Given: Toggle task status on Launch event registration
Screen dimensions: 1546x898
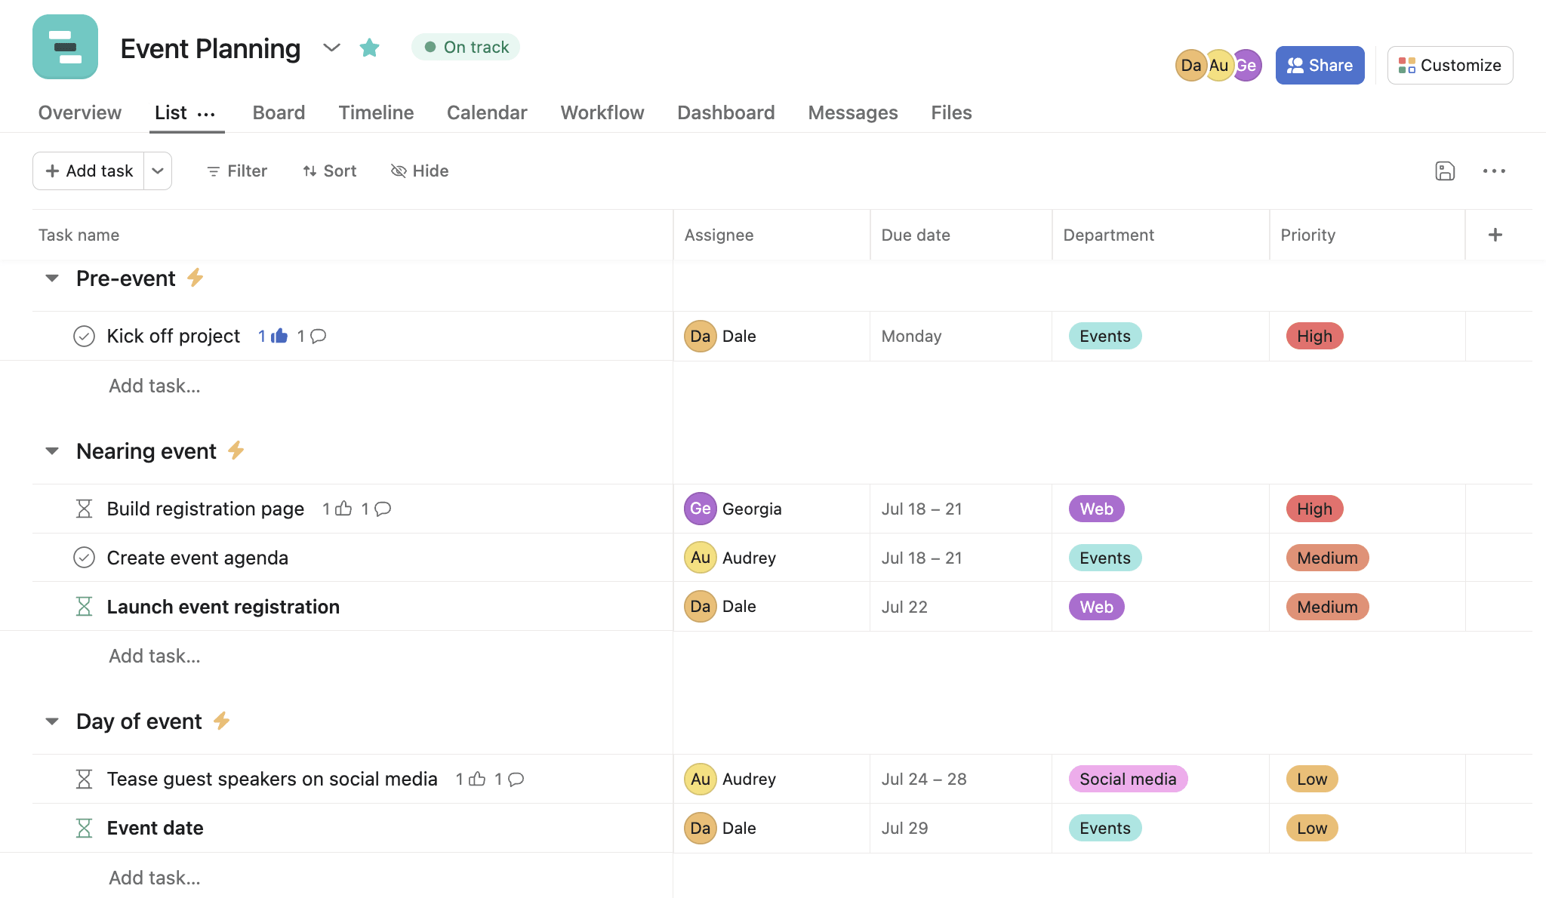Looking at the screenshot, I should (x=83, y=606).
